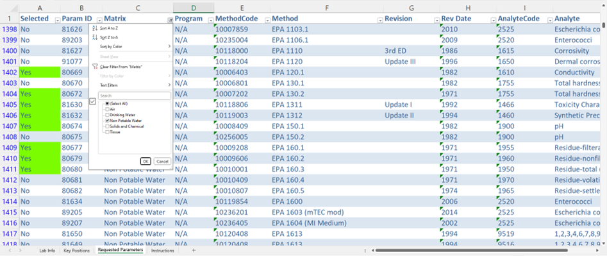
Task: Open the Param ID column filter dropdown
Action: 99,20
